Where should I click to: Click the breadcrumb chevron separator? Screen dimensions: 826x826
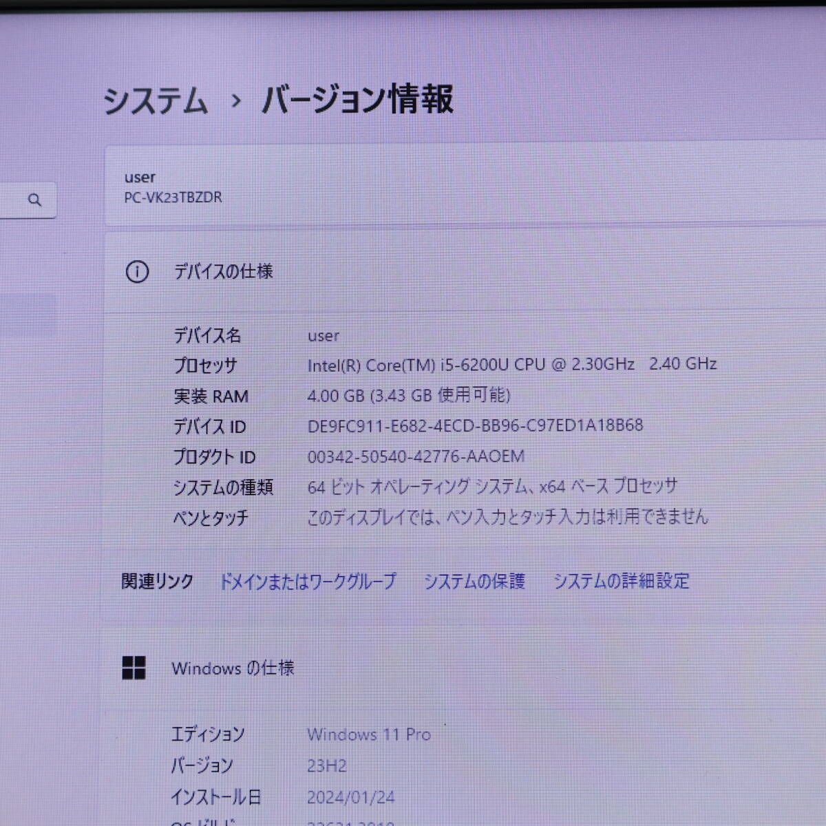[236, 101]
